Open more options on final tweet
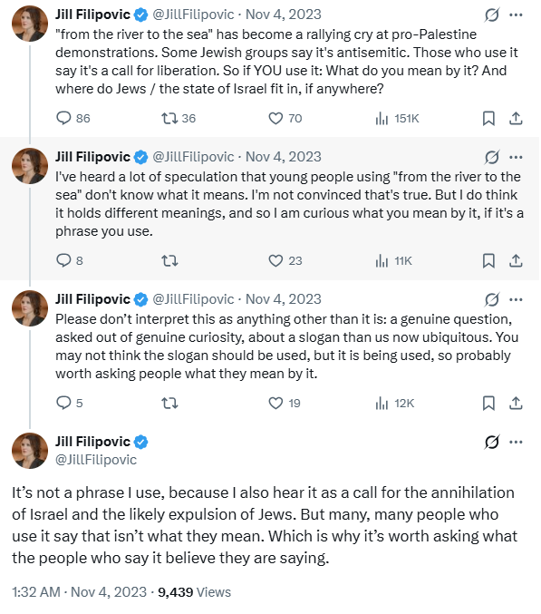 coord(516,442)
